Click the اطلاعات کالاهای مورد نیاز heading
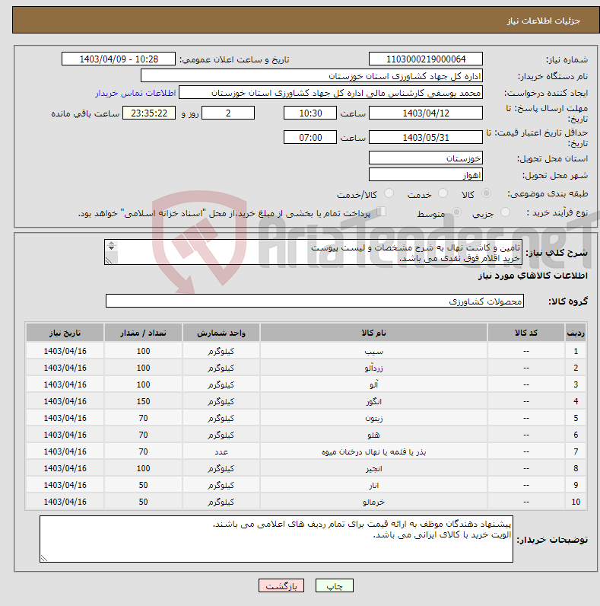 532,276
